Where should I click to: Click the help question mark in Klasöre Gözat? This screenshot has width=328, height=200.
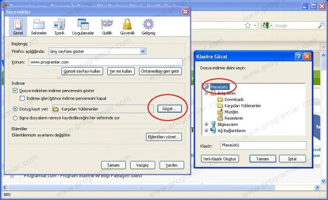(298, 56)
